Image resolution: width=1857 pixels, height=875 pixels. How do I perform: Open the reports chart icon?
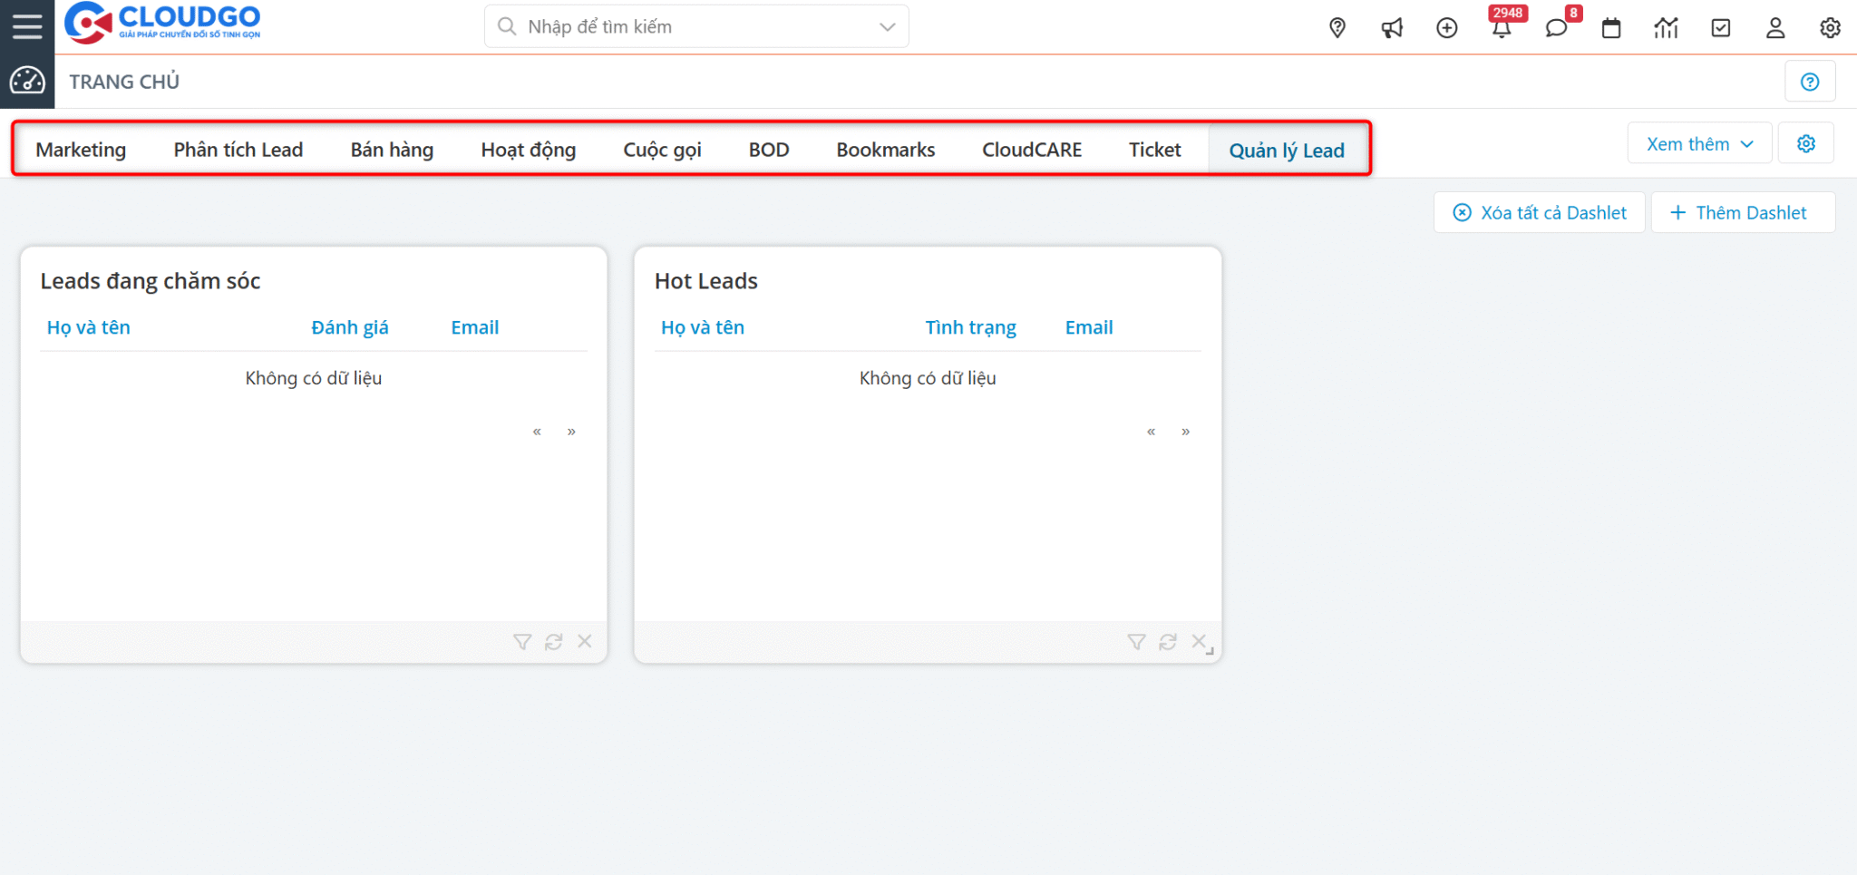pyautogui.click(x=1666, y=28)
